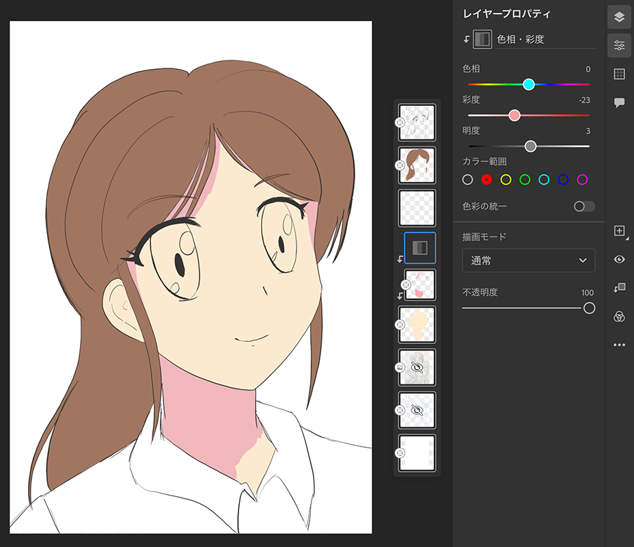
Task: Click the add layer plus icon
Action: pos(619,230)
